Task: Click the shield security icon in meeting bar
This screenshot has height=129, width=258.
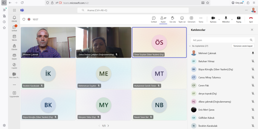Action: [24, 19]
